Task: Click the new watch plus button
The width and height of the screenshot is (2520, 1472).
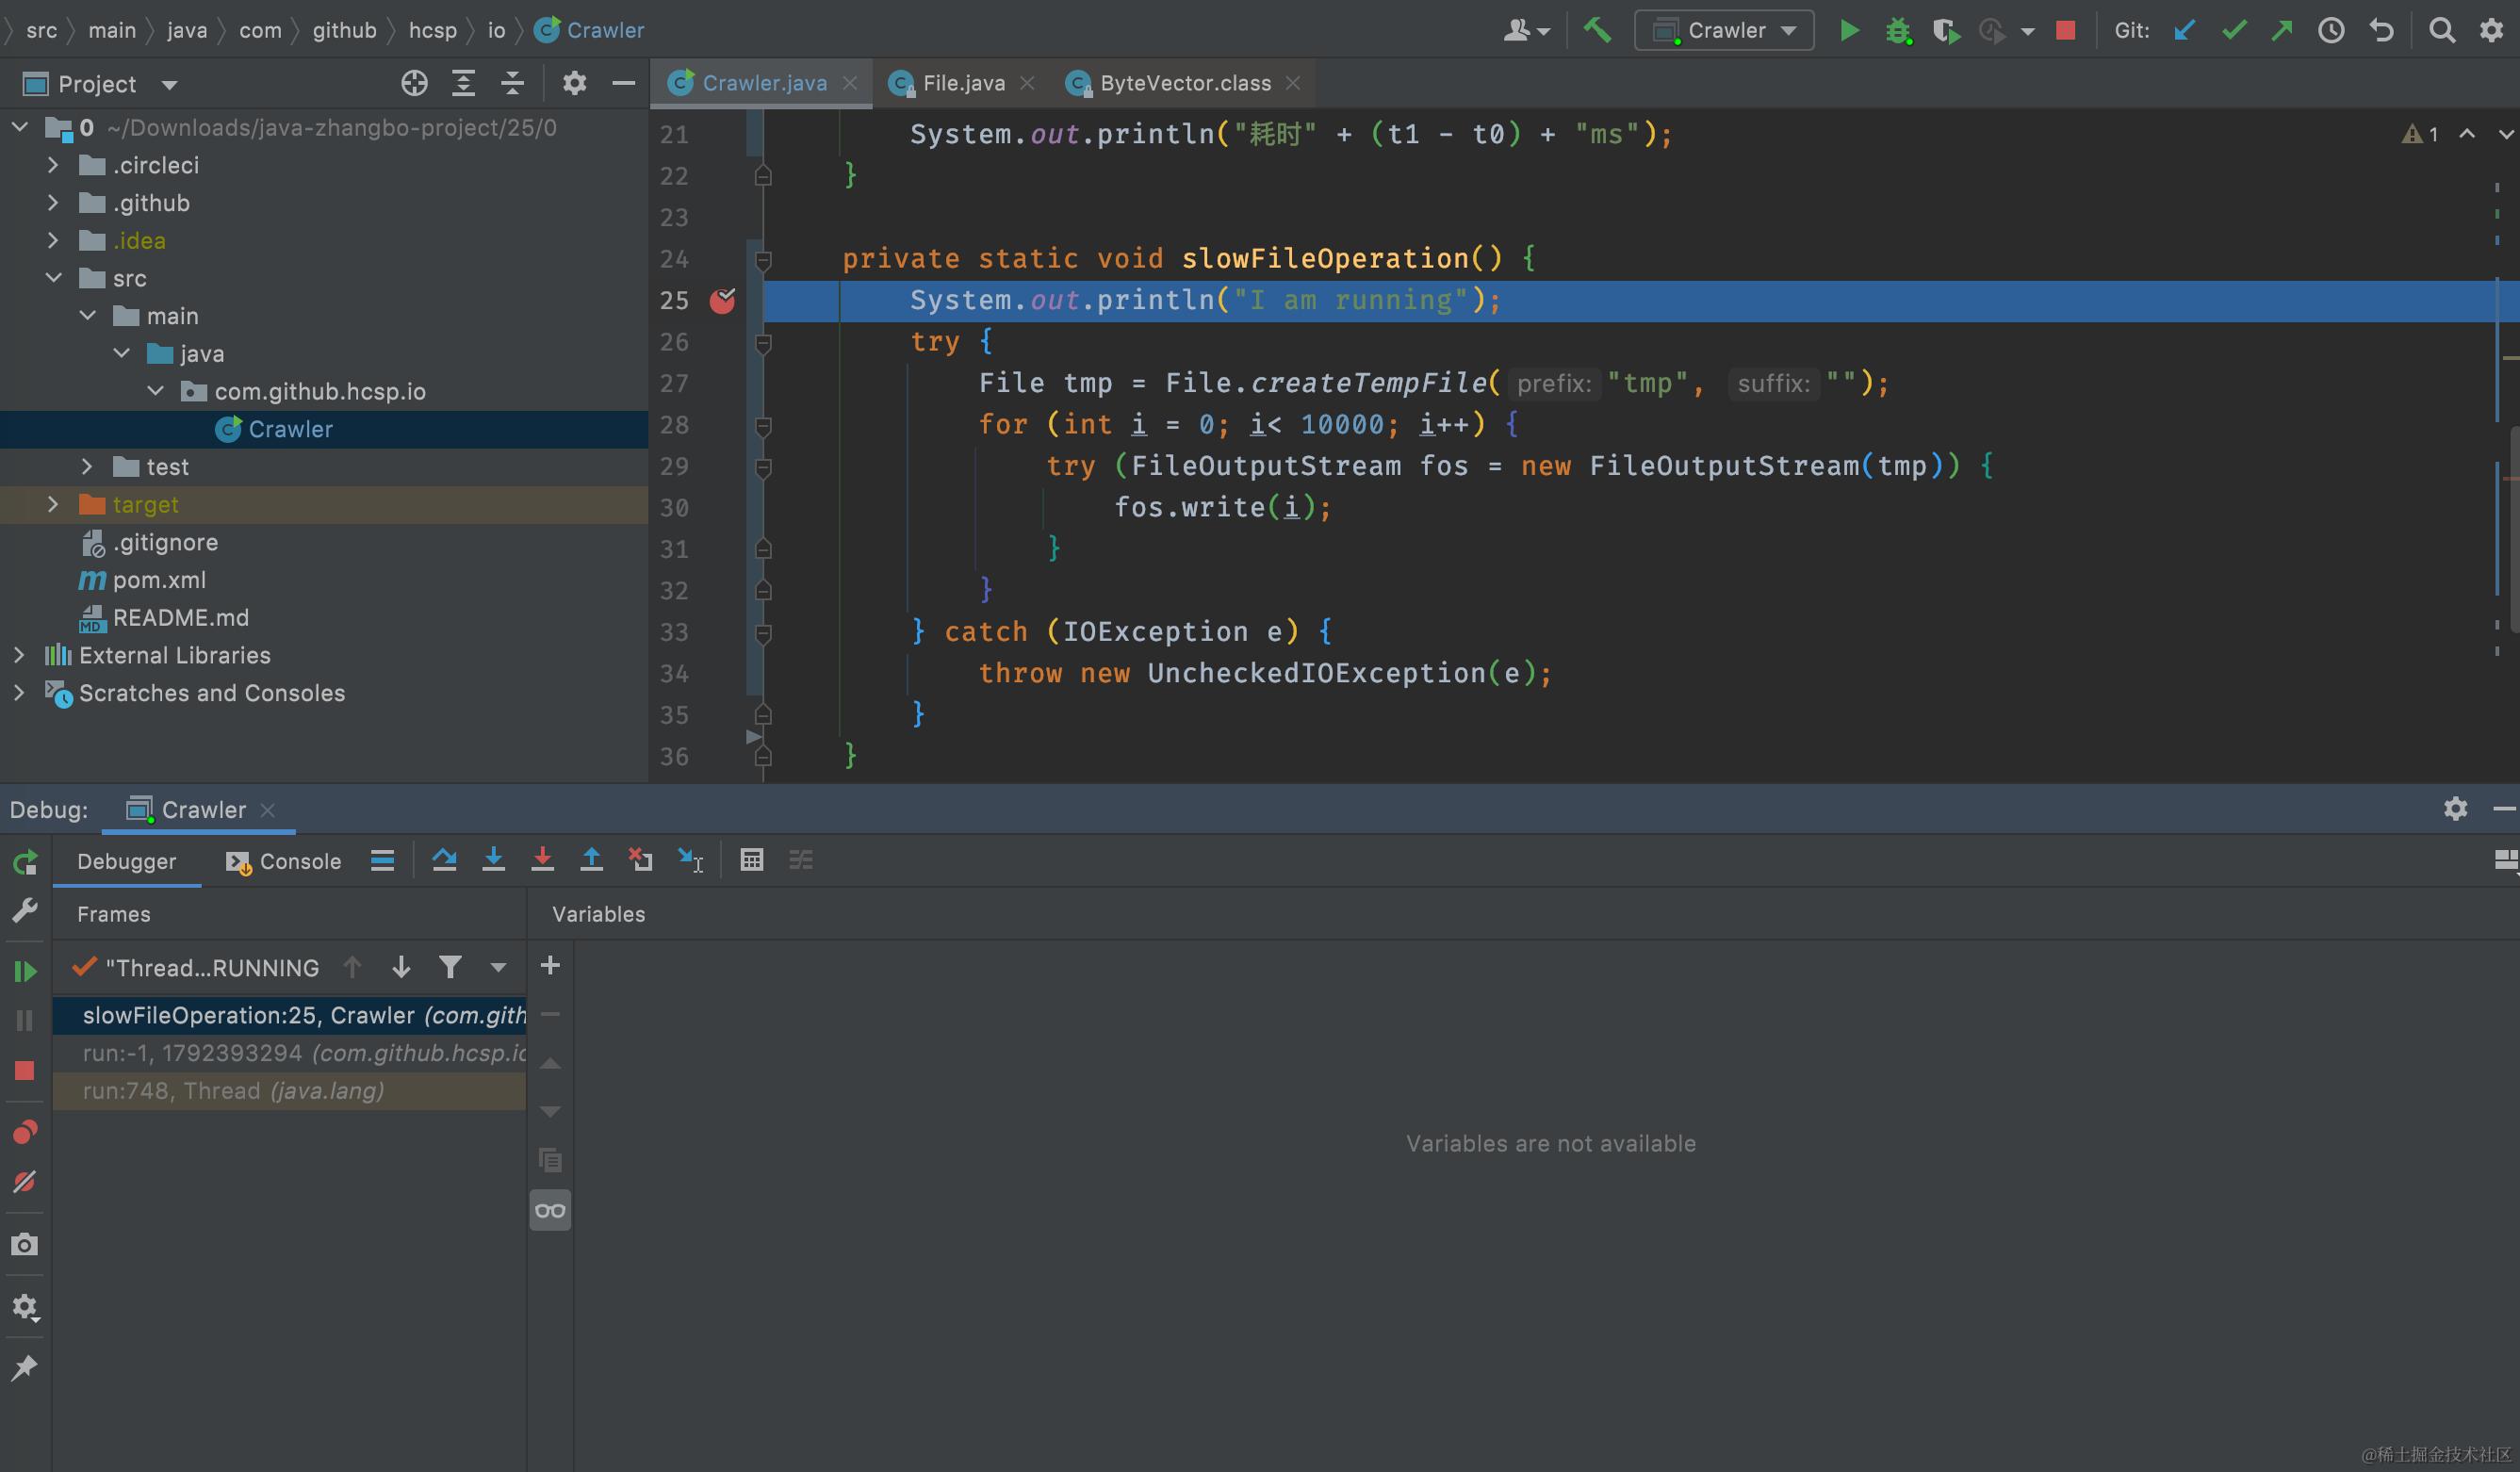Action: [x=550, y=965]
